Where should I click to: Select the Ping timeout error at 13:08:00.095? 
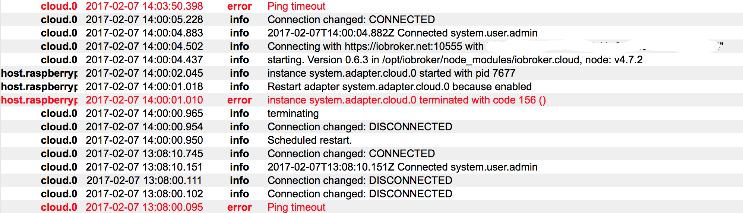tap(296, 207)
